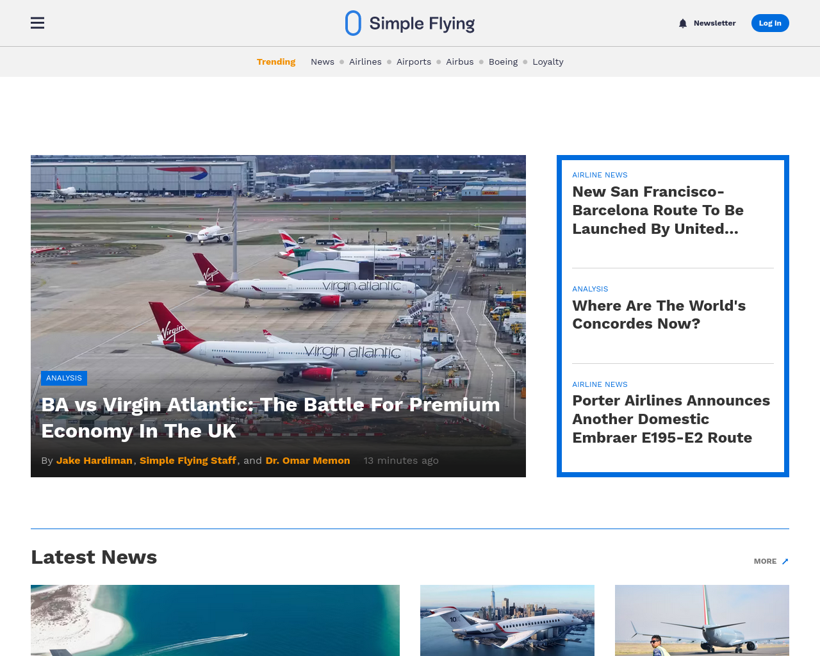Open the Airports trending topic
The height and width of the screenshot is (656, 820).
pyautogui.click(x=414, y=61)
